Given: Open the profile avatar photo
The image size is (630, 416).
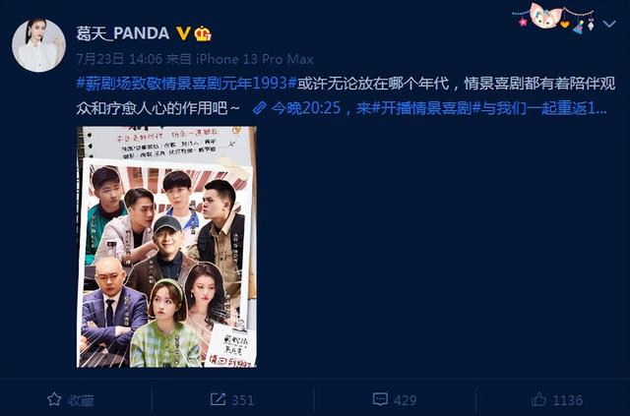Looking at the screenshot, I should [38, 45].
